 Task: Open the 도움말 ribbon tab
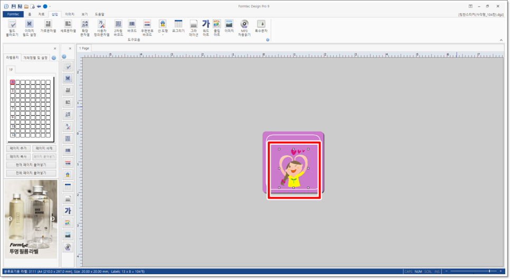pyautogui.click(x=100, y=14)
